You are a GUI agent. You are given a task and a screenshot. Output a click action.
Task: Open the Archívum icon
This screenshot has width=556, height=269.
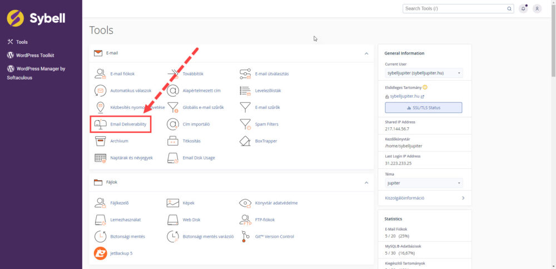click(100, 141)
